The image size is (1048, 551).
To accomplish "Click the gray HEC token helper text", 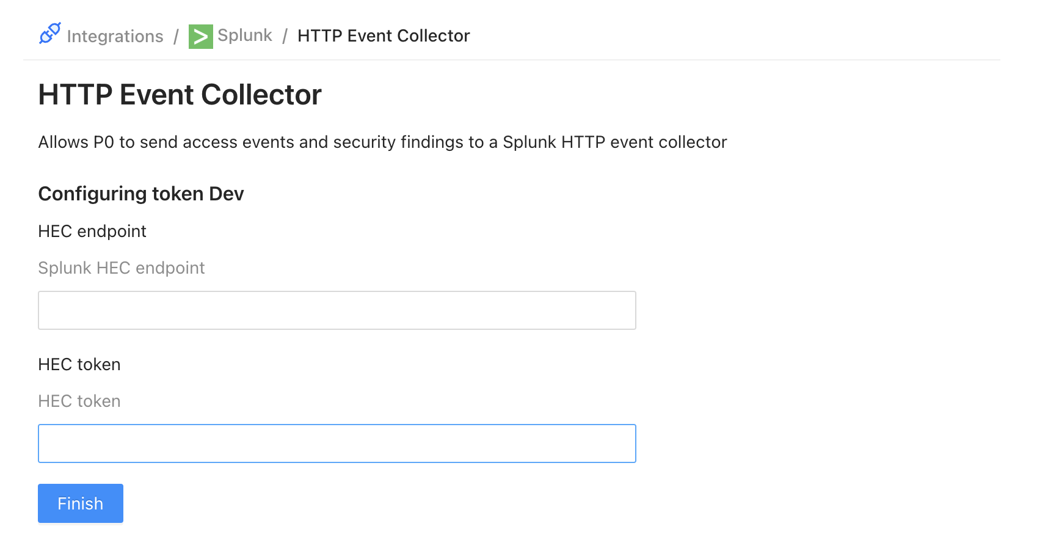I will (x=79, y=401).
